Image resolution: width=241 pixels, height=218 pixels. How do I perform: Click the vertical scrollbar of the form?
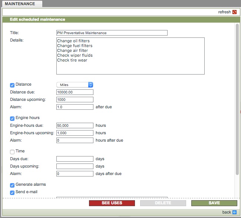[x=237, y=99]
